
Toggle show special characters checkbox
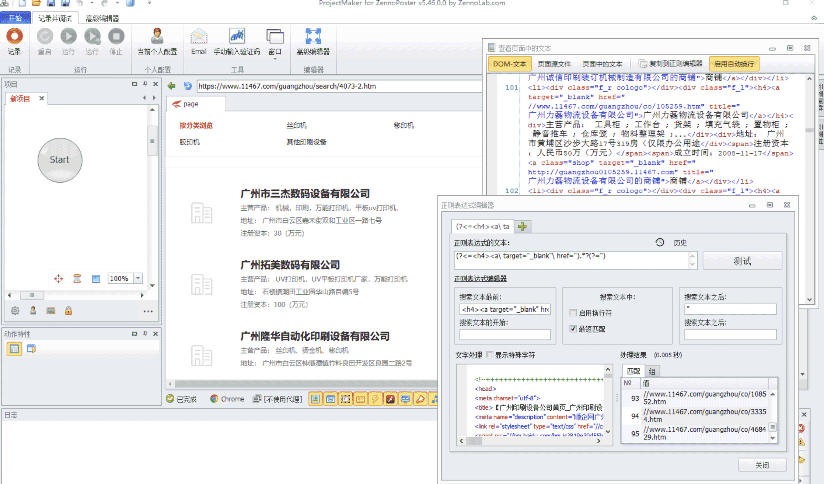click(x=490, y=355)
